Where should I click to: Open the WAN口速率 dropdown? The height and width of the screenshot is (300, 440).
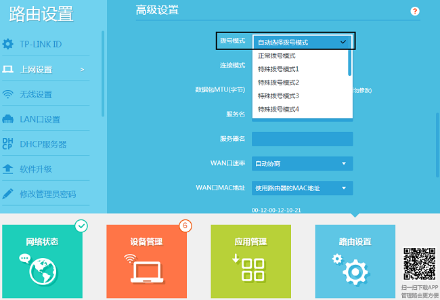click(302, 163)
